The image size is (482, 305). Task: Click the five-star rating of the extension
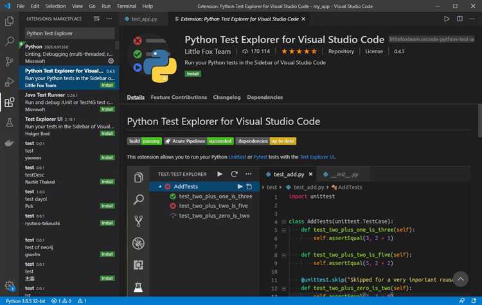point(299,51)
